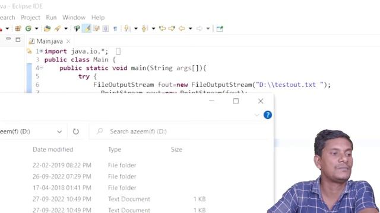Toggle the Breadcrumb toolbar icon

point(77,28)
